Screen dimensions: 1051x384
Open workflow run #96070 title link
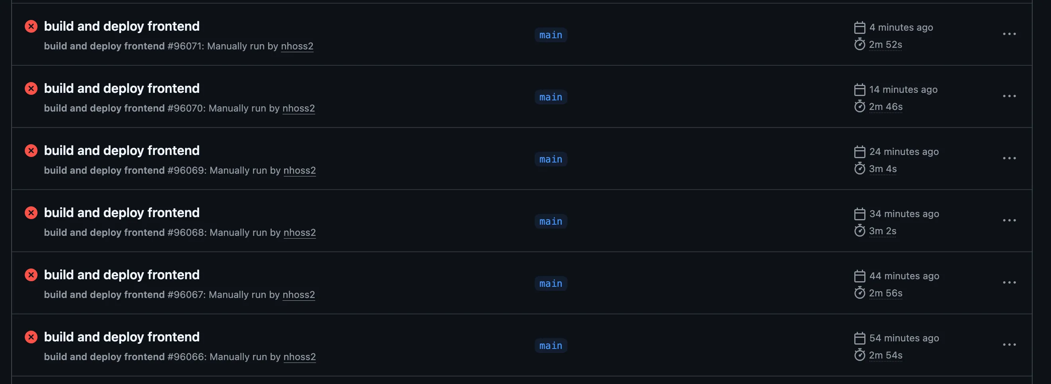122,88
